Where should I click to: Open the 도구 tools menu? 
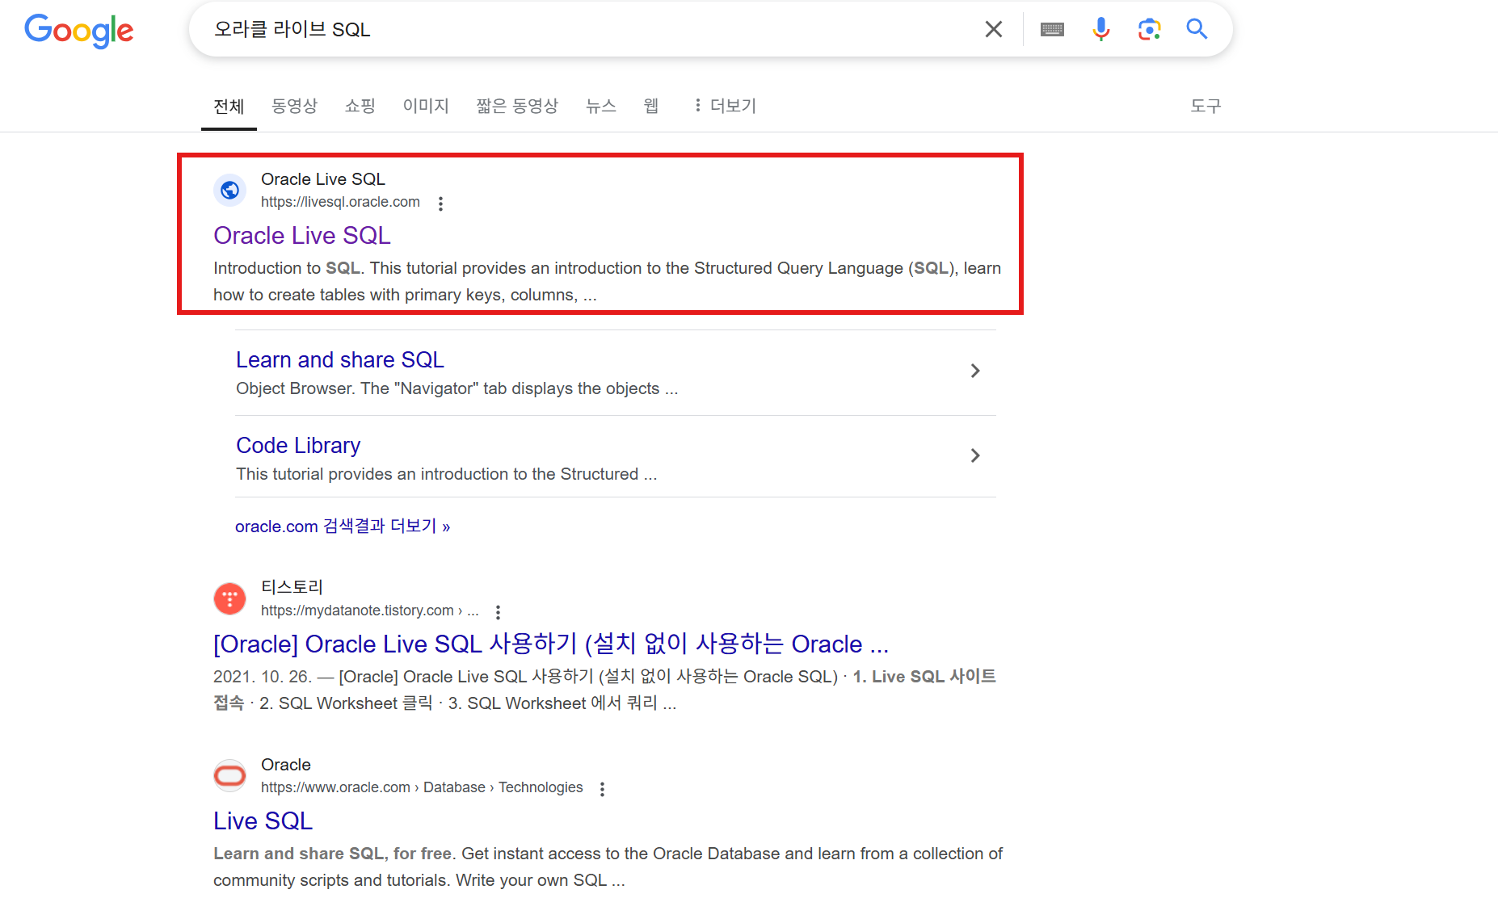[x=1206, y=106]
